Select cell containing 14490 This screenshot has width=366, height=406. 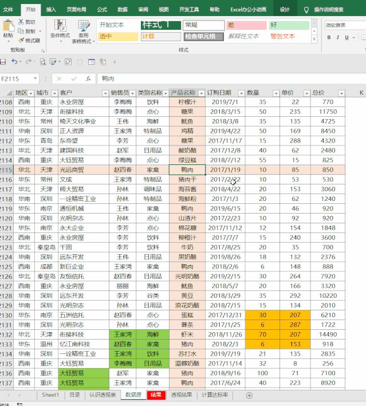[328, 334]
